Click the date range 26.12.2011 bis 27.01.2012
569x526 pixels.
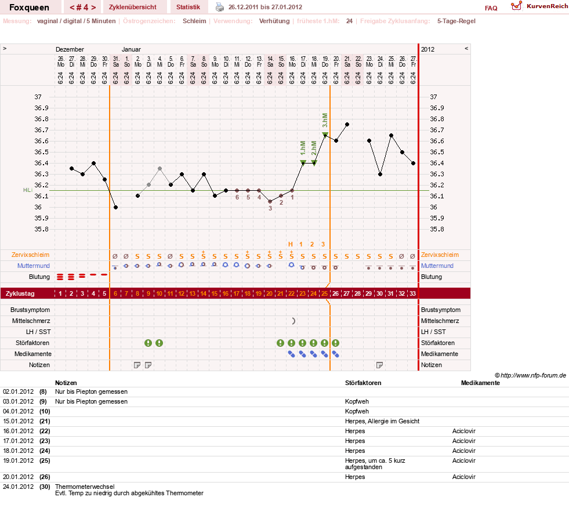click(x=265, y=7)
